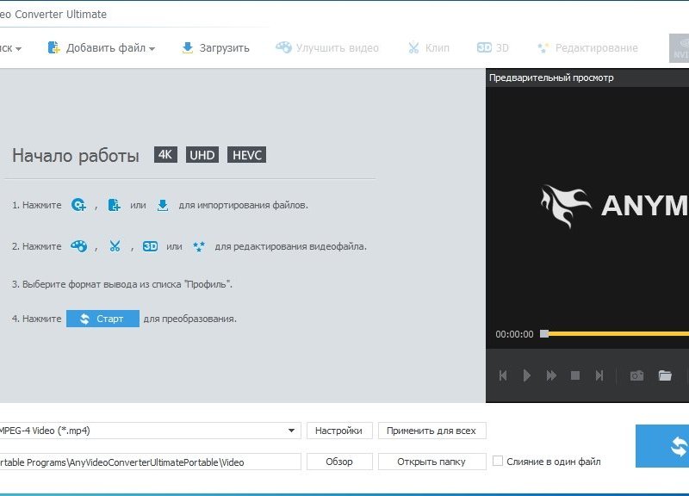This screenshot has width=689, height=496.
Task: Click the add file icon in step 1
Action: [x=115, y=205]
